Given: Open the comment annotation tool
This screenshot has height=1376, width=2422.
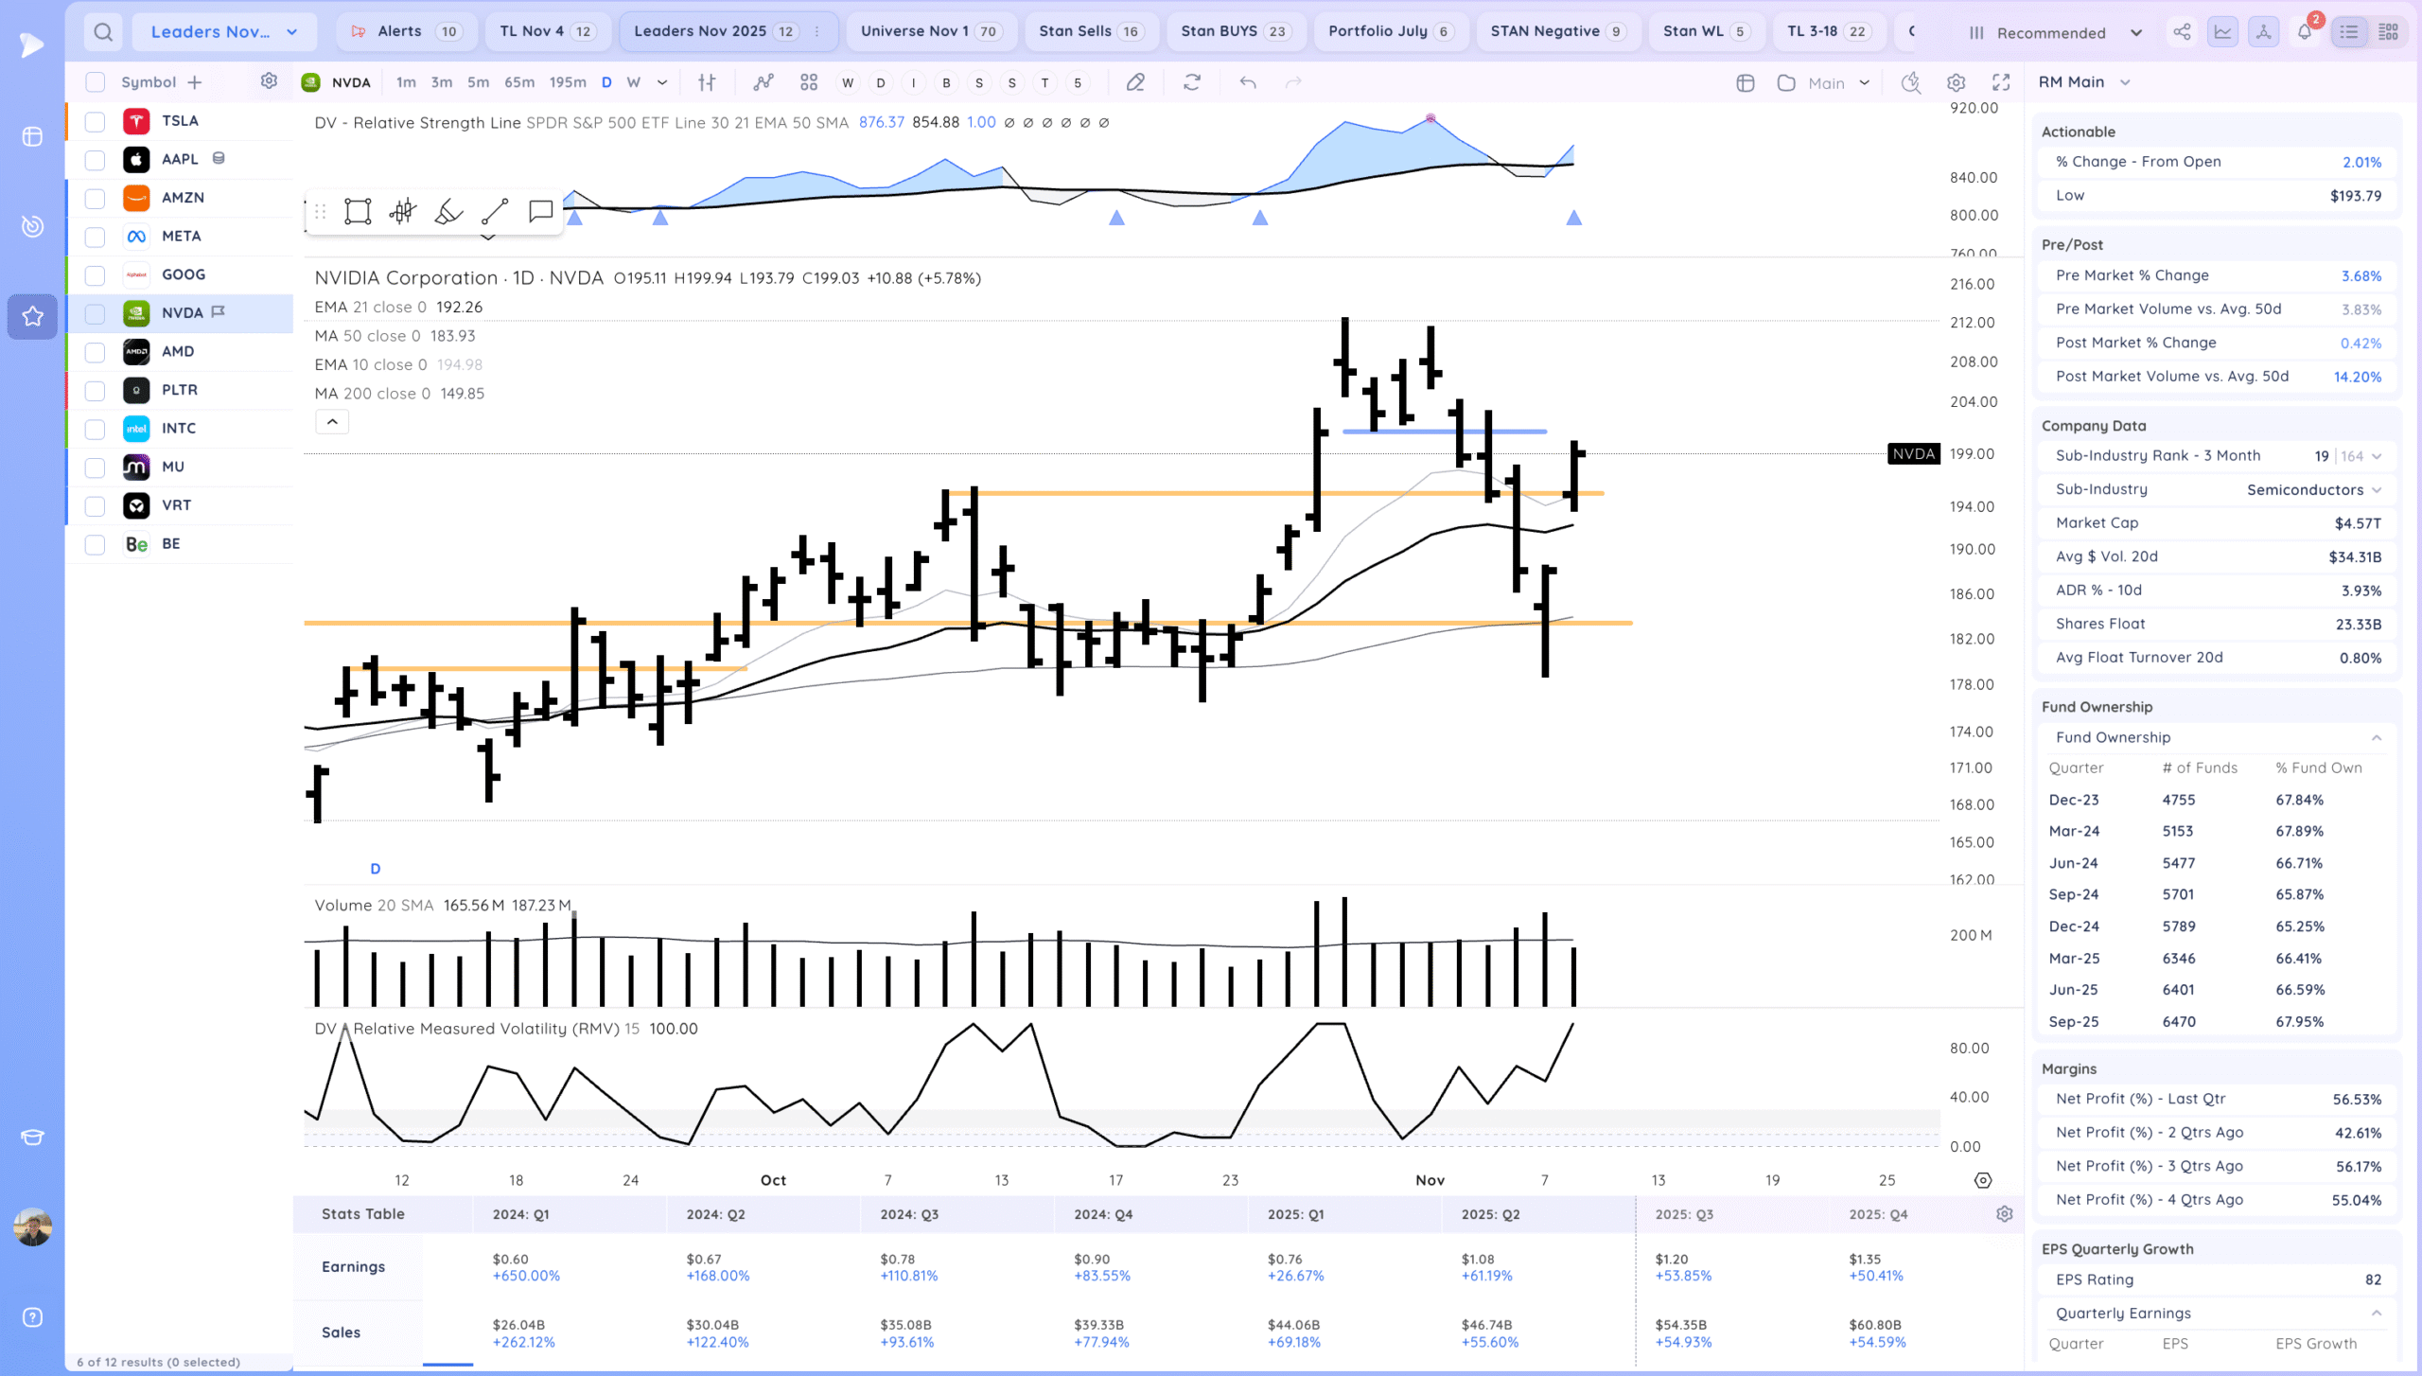Looking at the screenshot, I should 540,211.
